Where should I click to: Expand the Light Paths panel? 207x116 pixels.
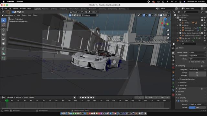[x=182, y=89]
